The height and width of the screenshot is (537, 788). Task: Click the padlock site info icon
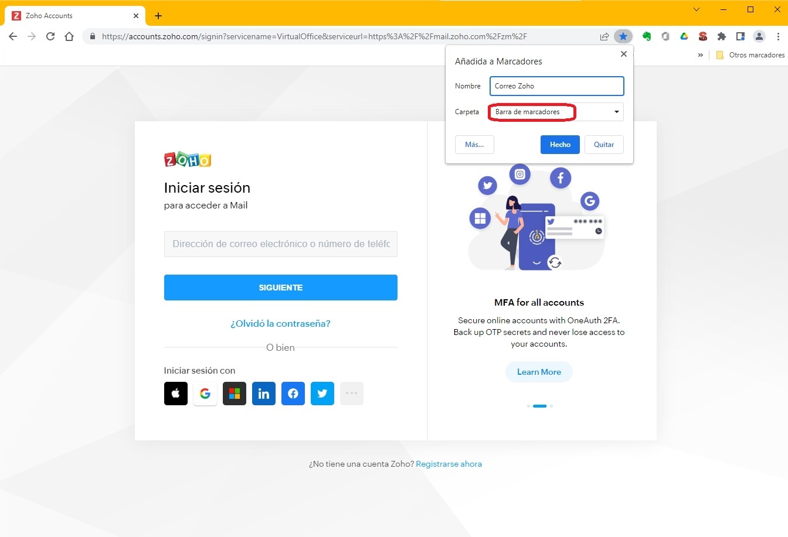tap(92, 36)
